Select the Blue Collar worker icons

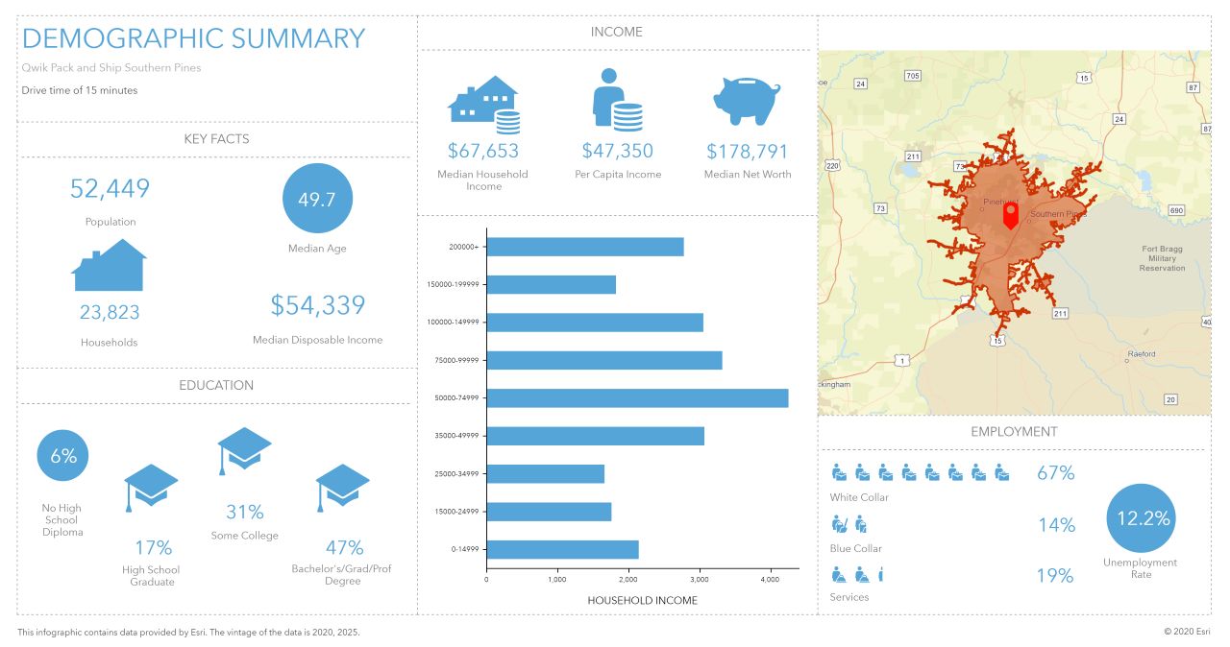click(849, 524)
